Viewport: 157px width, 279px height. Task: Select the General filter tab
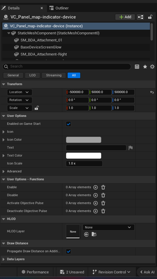[x=13, y=75]
